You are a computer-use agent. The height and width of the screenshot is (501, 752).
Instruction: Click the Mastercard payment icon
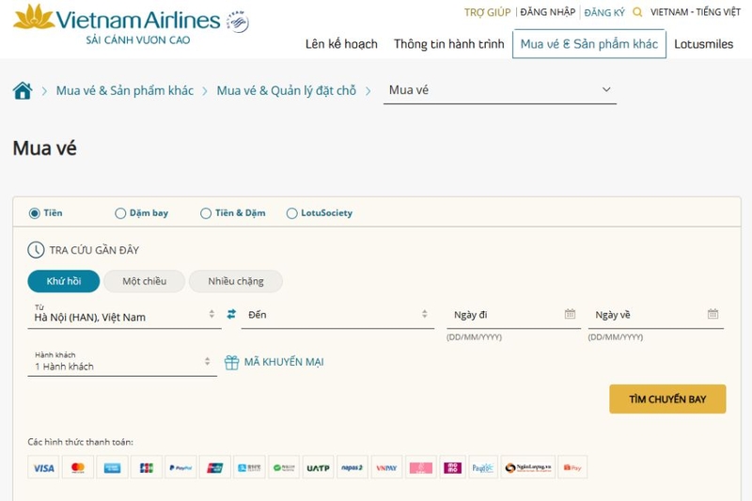78,467
